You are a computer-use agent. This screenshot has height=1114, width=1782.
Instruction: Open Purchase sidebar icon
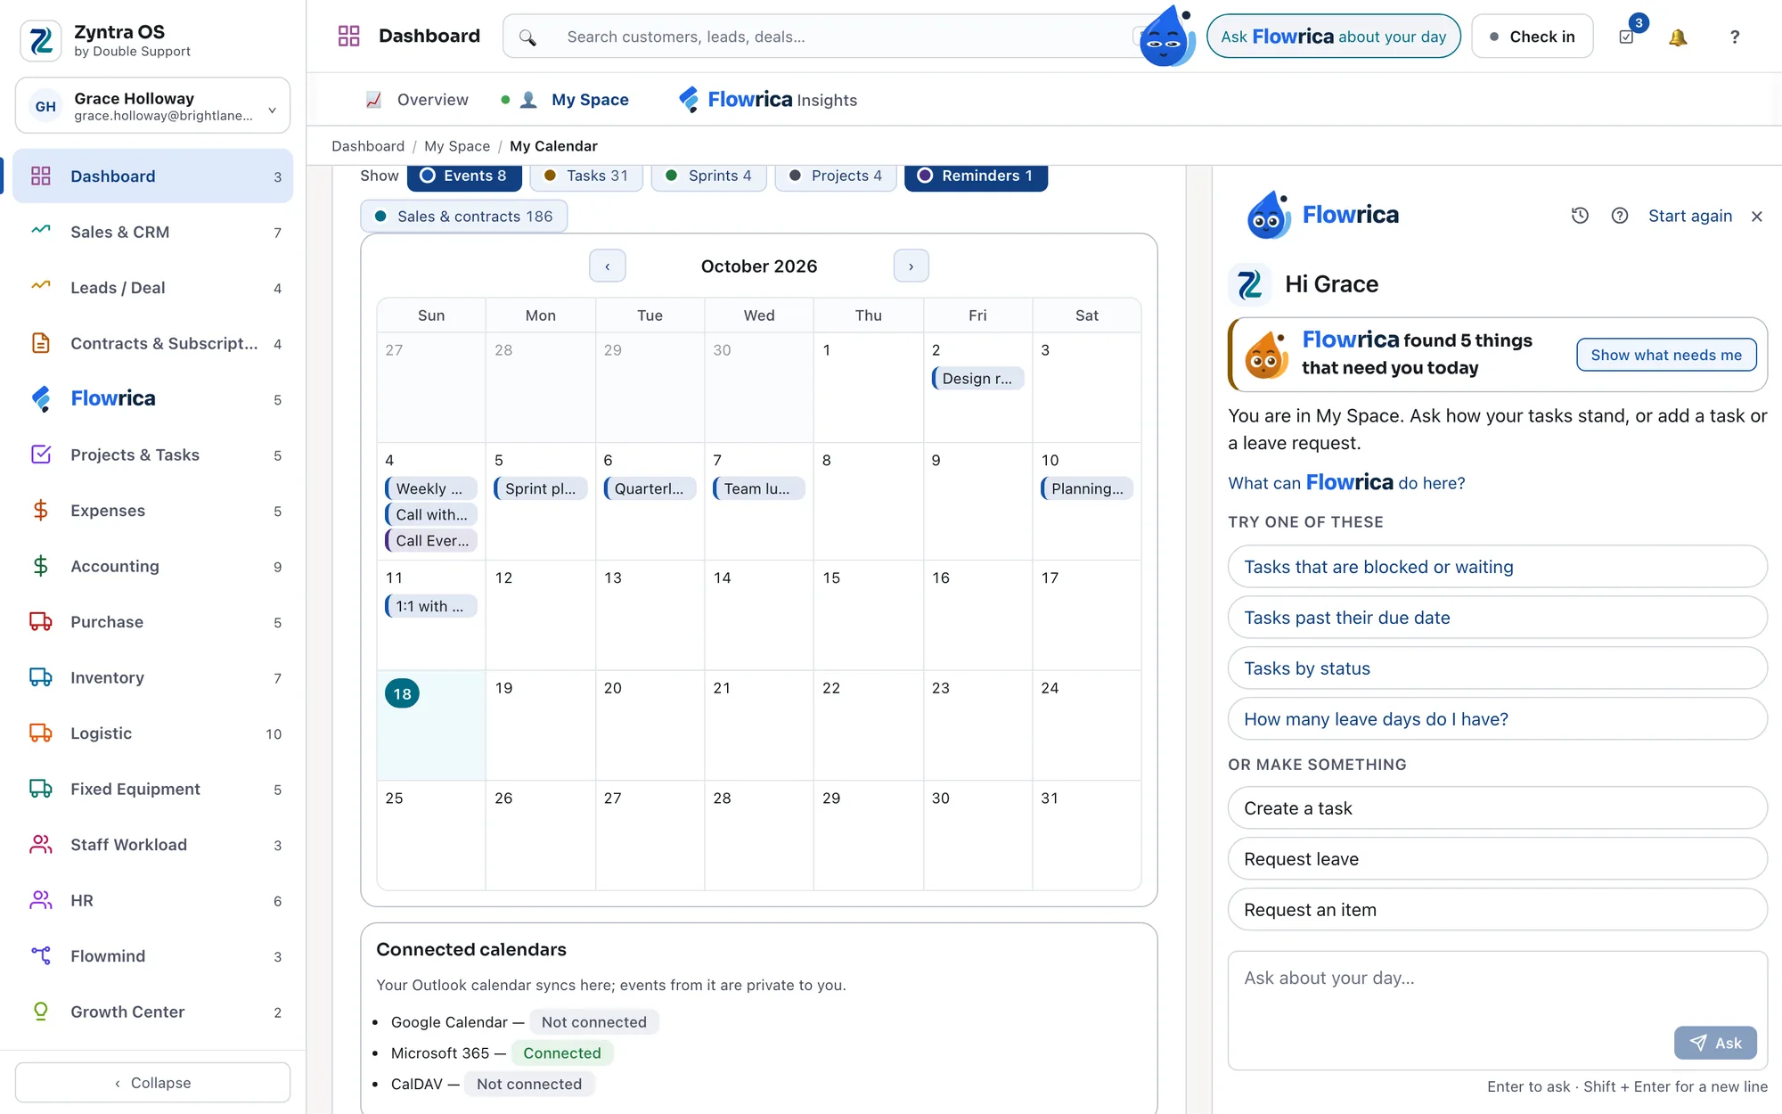[x=41, y=621]
